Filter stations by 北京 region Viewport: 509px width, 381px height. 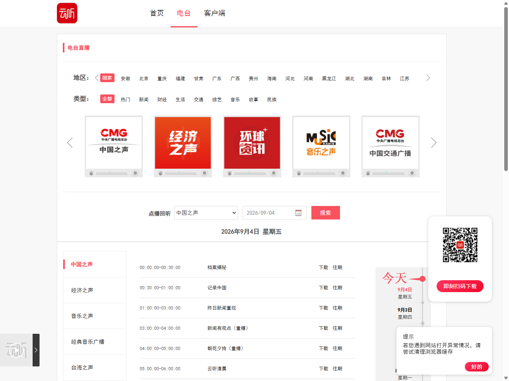click(144, 79)
